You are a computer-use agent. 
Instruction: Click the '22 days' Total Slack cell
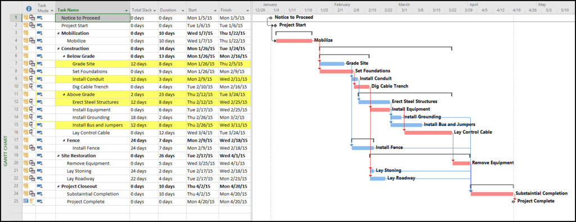click(x=144, y=179)
